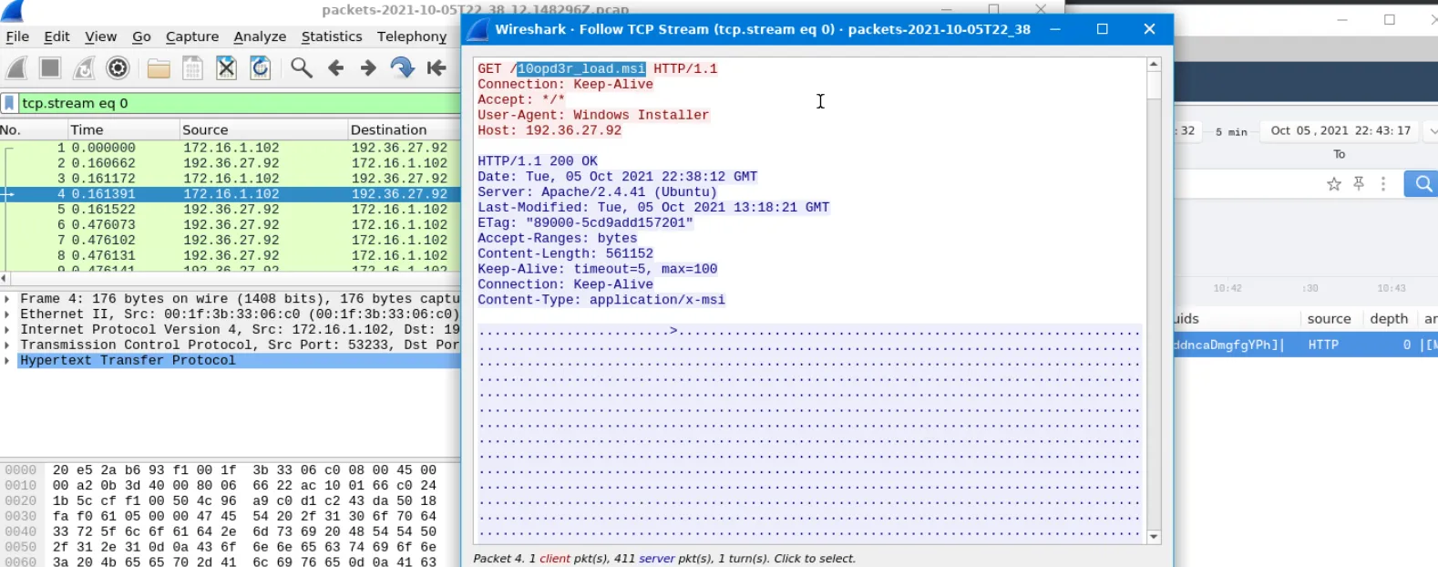Click the 'Server: Apache/2.4.41 (Ubuntu)' line
This screenshot has height=567, width=1438.
click(597, 192)
